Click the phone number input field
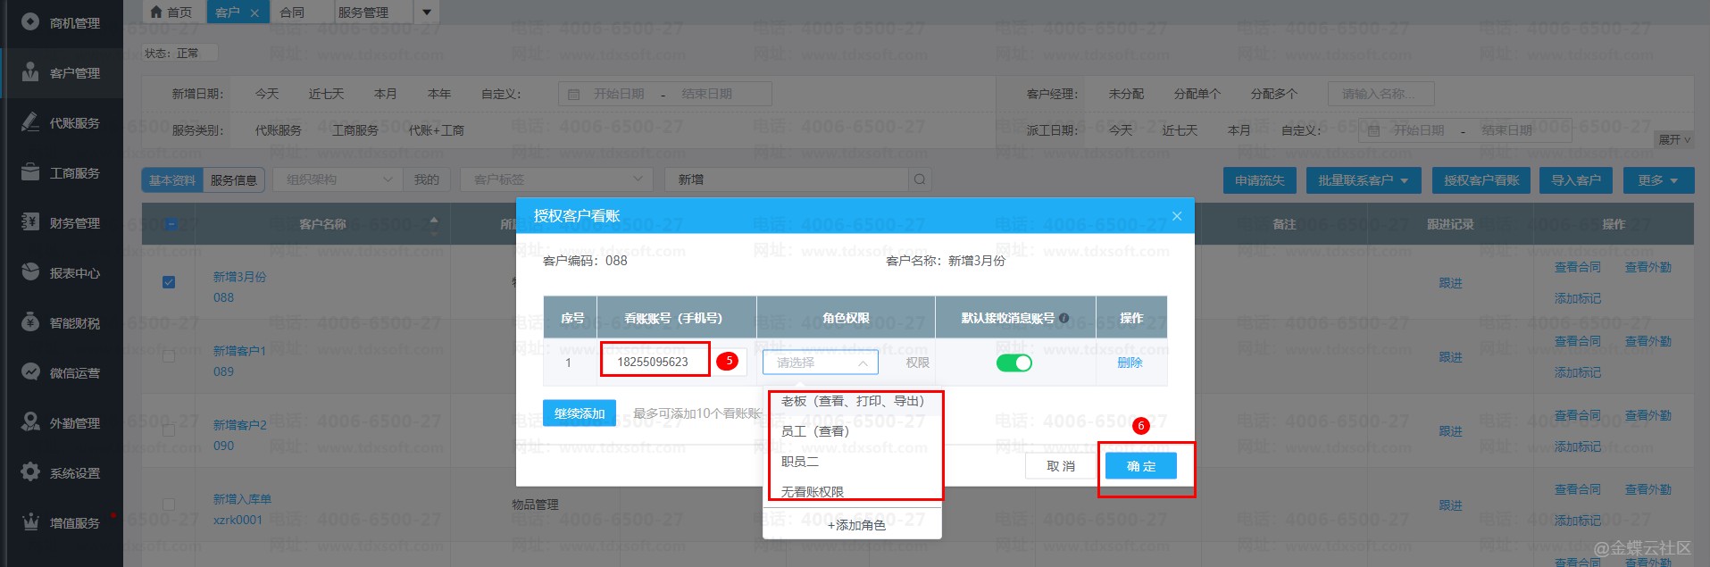 [654, 362]
